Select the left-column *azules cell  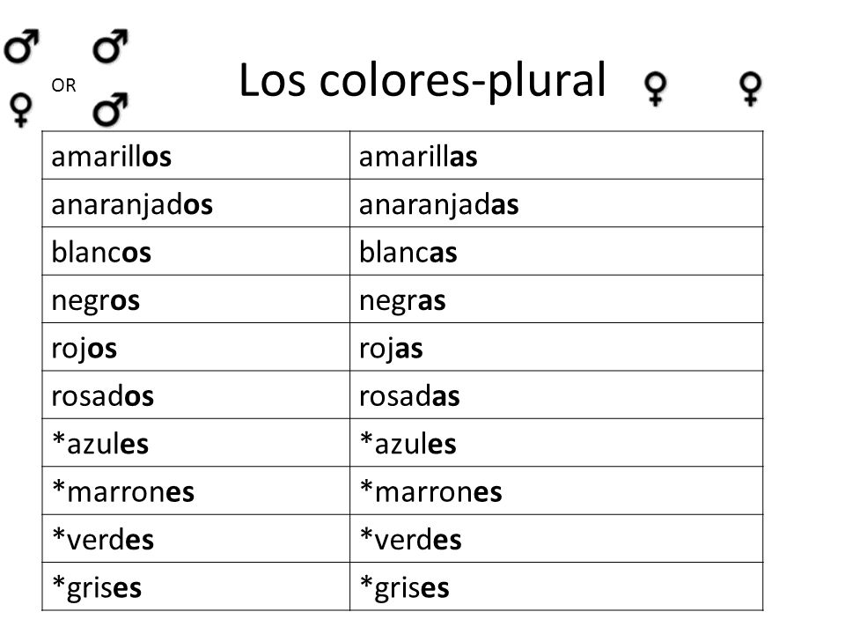(196, 443)
